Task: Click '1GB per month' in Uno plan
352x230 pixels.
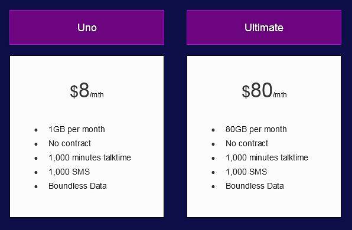Action: (x=77, y=129)
